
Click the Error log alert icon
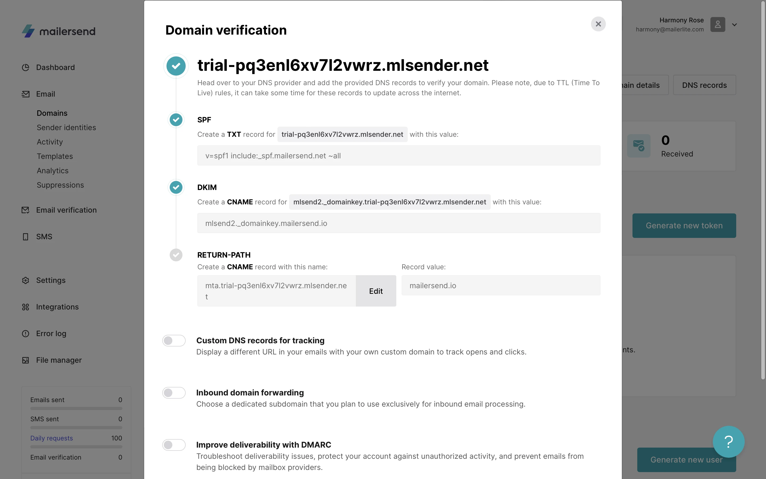(25, 334)
